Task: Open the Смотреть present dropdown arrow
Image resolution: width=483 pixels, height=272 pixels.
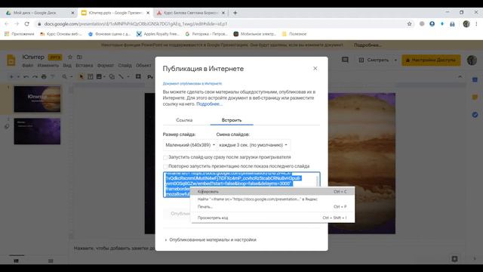Action: [395, 60]
